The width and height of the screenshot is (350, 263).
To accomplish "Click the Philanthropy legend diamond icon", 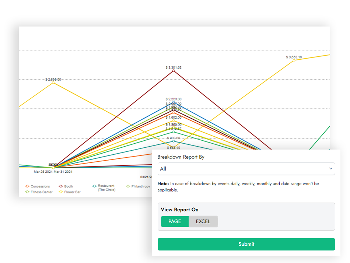I will (127, 186).
